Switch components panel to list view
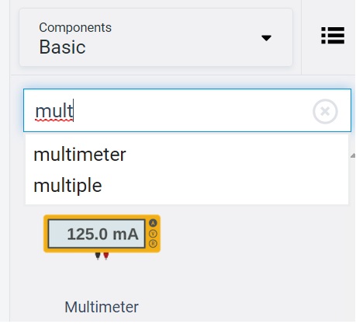356x324 pixels. [x=333, y=36]
